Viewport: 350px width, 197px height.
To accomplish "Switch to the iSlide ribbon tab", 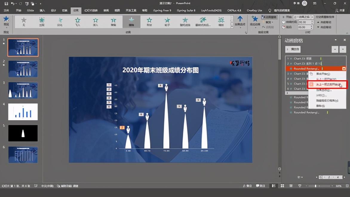I will point(30,10).
